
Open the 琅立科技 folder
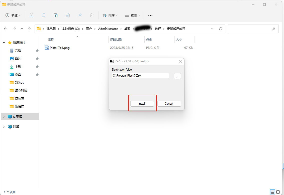(x=21, y=90)
